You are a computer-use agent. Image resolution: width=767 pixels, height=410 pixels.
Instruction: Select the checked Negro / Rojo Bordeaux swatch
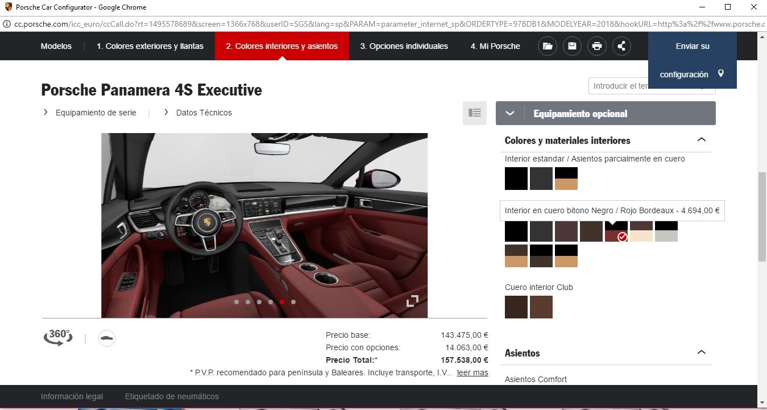point(616,232)
